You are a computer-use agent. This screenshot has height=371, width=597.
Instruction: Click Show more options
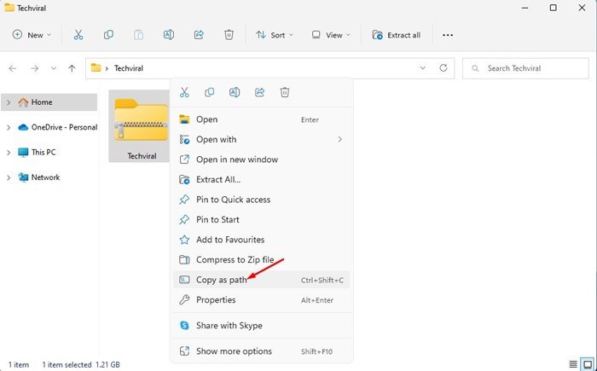tap(262, 351)
